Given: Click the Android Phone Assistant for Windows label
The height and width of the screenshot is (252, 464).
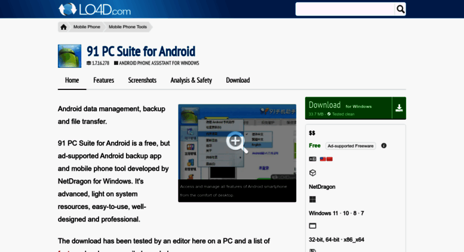Looking at the screenshot, I should tap(159, 63).
